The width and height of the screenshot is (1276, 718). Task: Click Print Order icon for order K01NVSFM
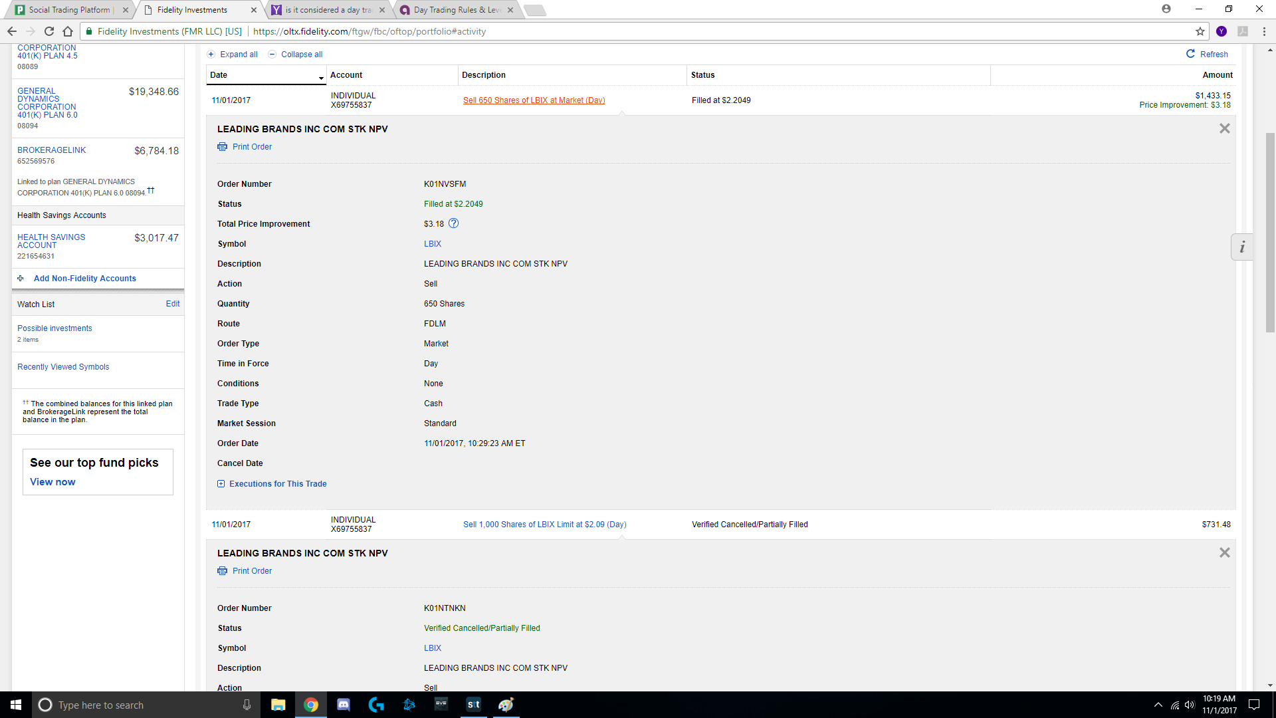click(x=222, y=147)
